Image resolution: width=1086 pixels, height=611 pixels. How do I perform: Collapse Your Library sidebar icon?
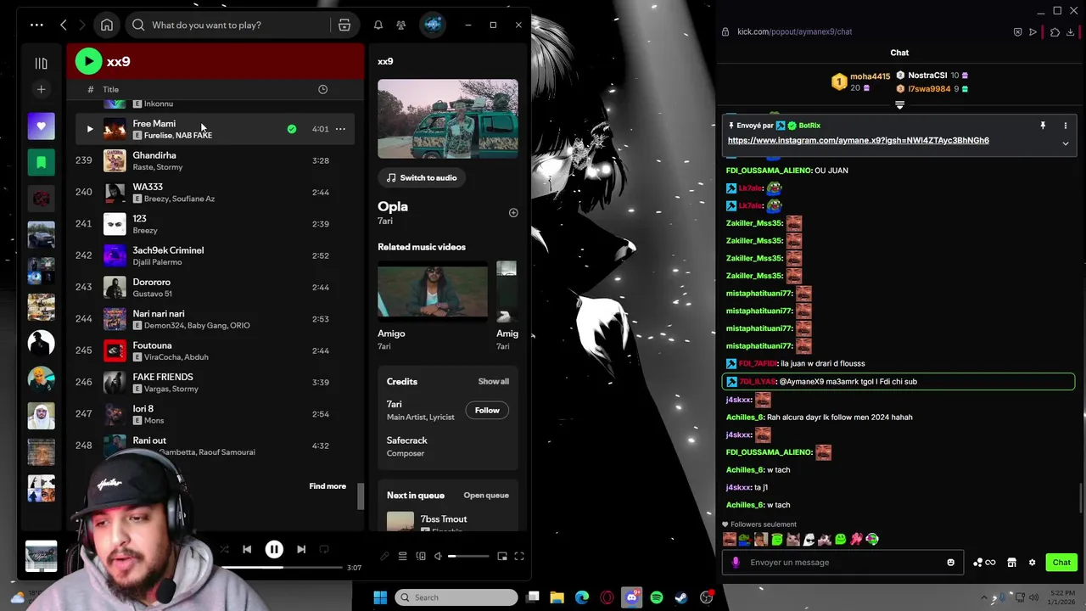click(x=41, y=63)
